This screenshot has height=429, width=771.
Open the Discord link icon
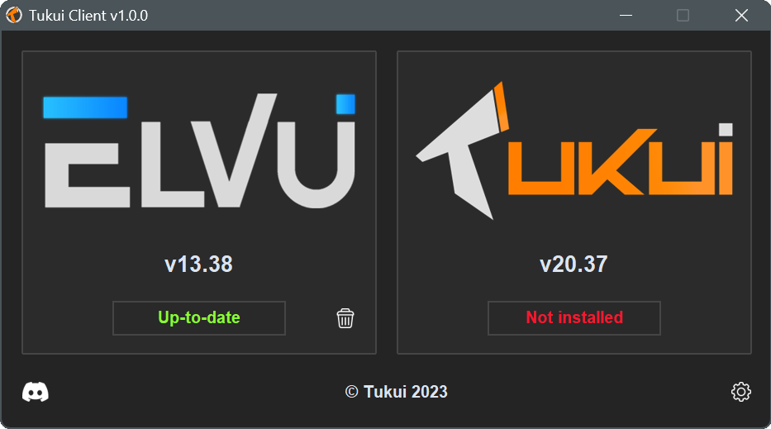click(36, 392)
